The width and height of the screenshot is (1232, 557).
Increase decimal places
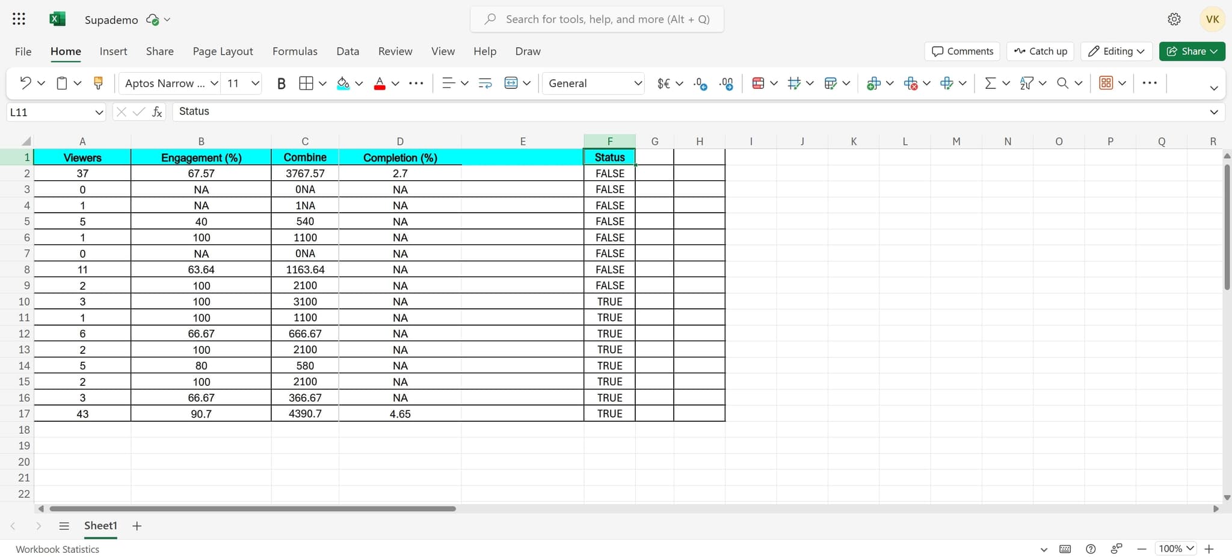point(727,83)
